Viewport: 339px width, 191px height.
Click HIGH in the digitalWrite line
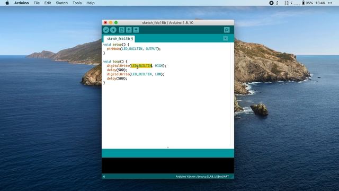pyautogui.click(x=159, y=66)
